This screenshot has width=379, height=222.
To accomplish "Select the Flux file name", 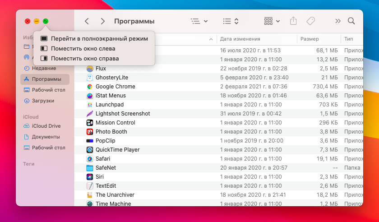I will point(101,69).
